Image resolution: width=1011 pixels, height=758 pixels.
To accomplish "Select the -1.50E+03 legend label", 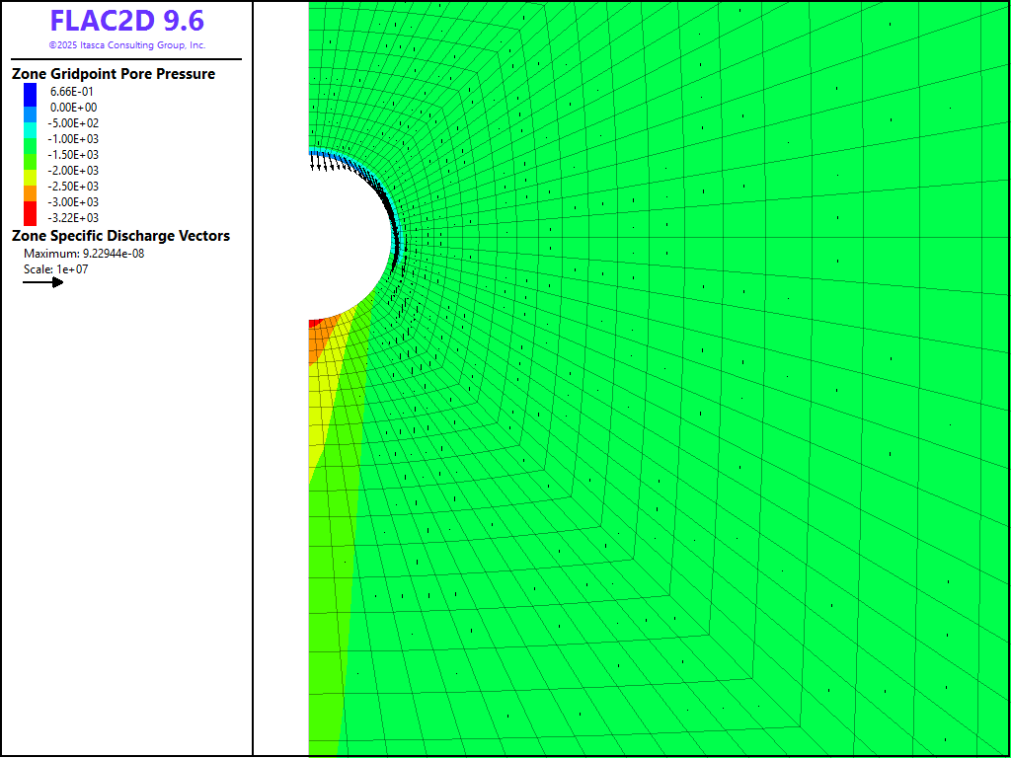I will point(74,155).
